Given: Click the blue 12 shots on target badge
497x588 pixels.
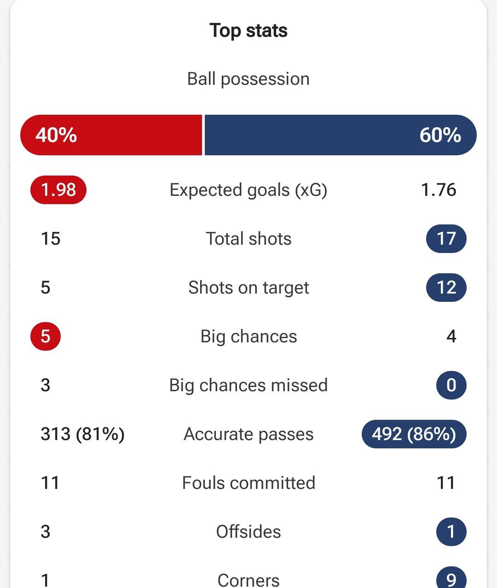Looking at the screenshot, I should pyautogui.click(x=446, y=288).
